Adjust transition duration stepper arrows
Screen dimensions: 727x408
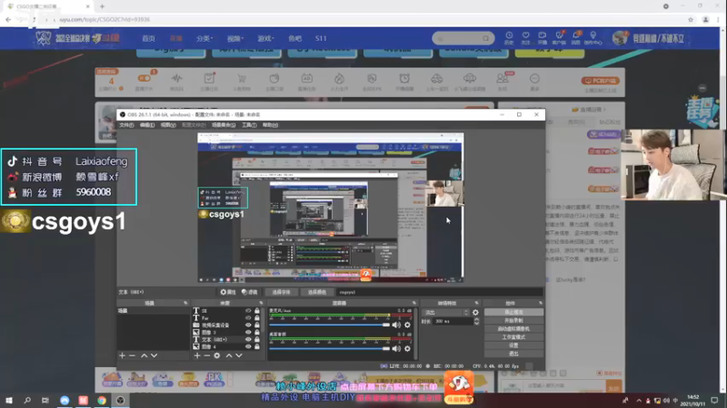pyautogui.click(x=476, y=321)
